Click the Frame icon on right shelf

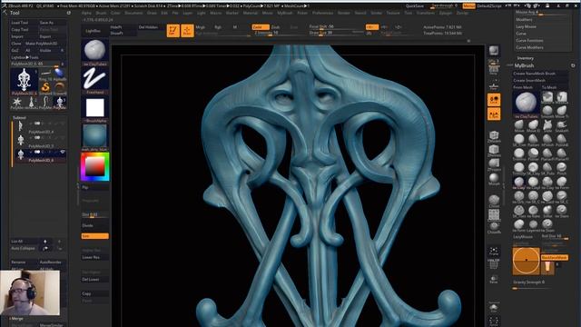coord(494,251)
